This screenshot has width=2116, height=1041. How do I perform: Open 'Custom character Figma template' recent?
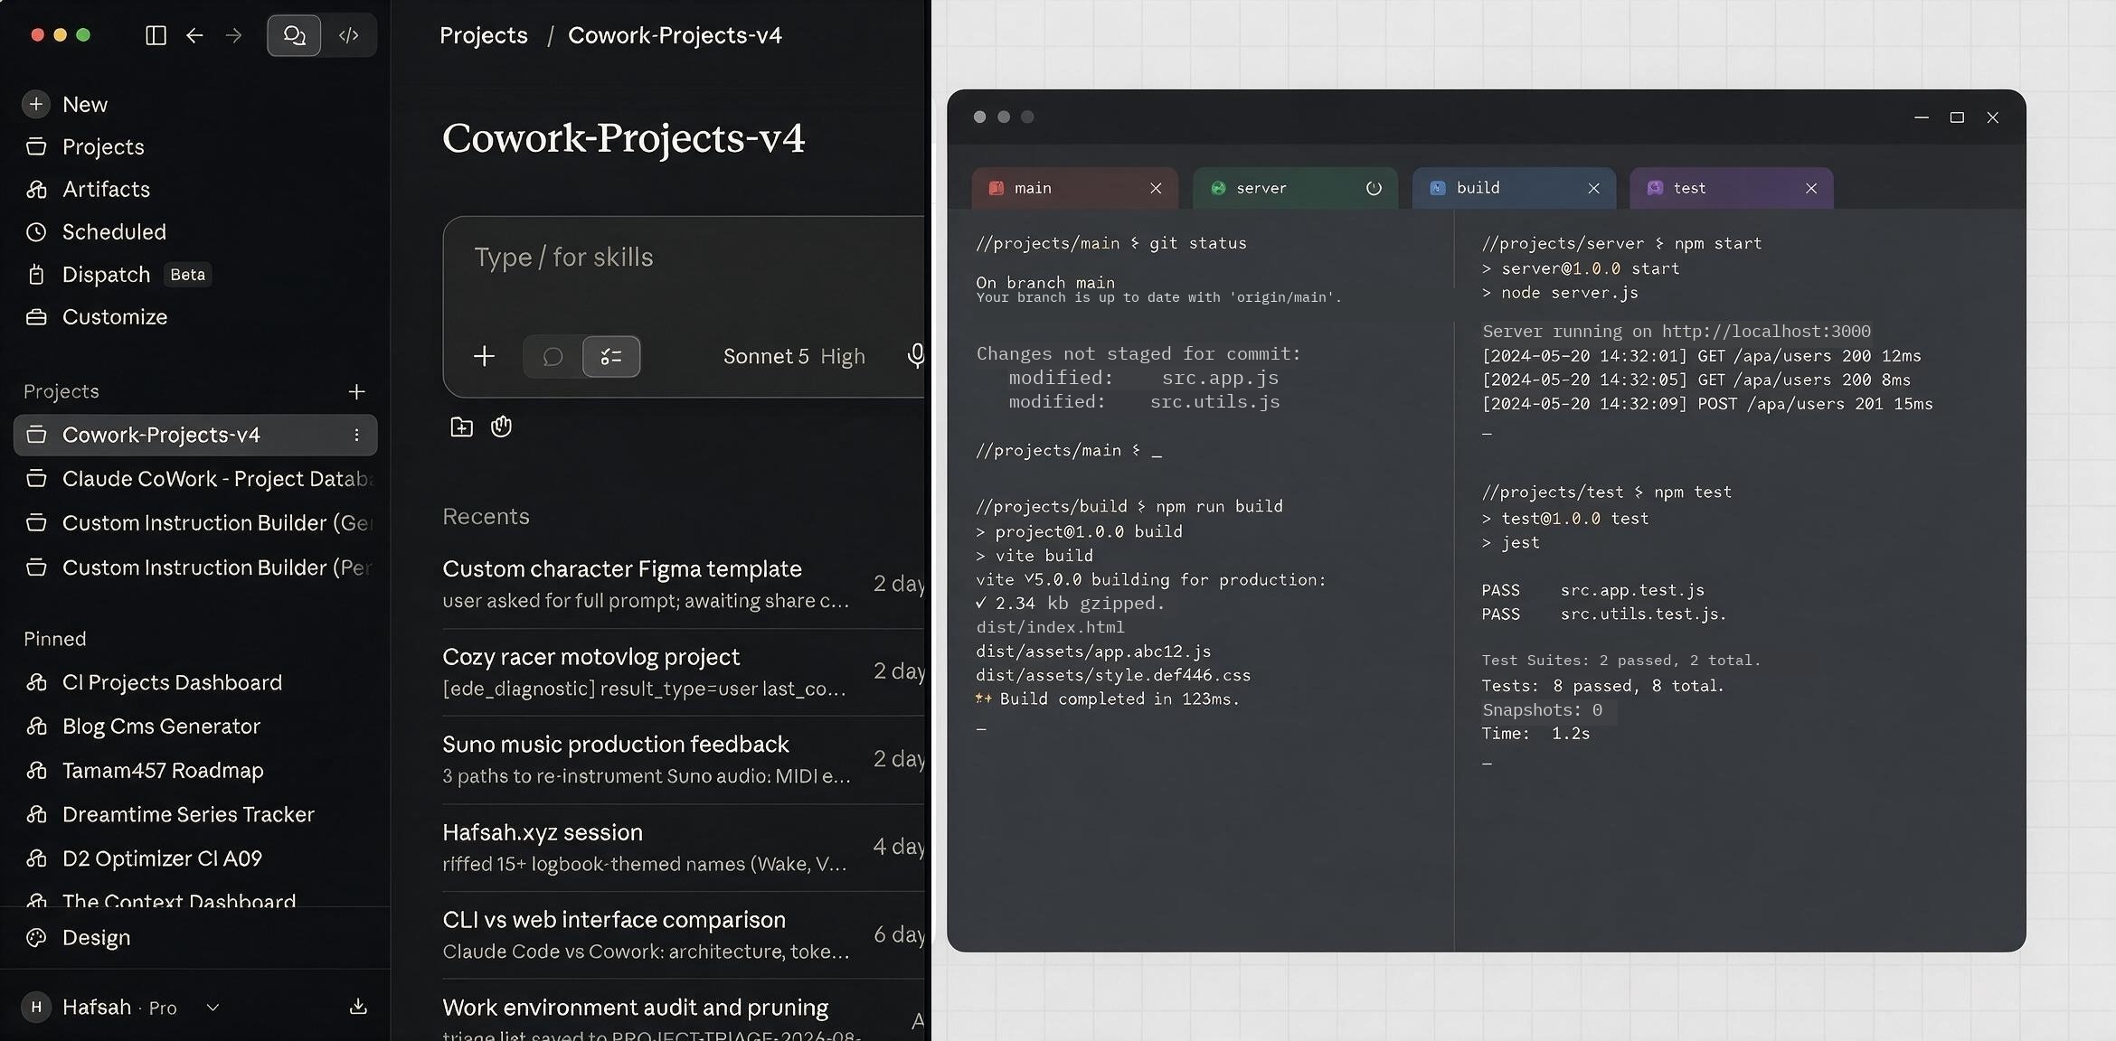[x=684, y=585]
